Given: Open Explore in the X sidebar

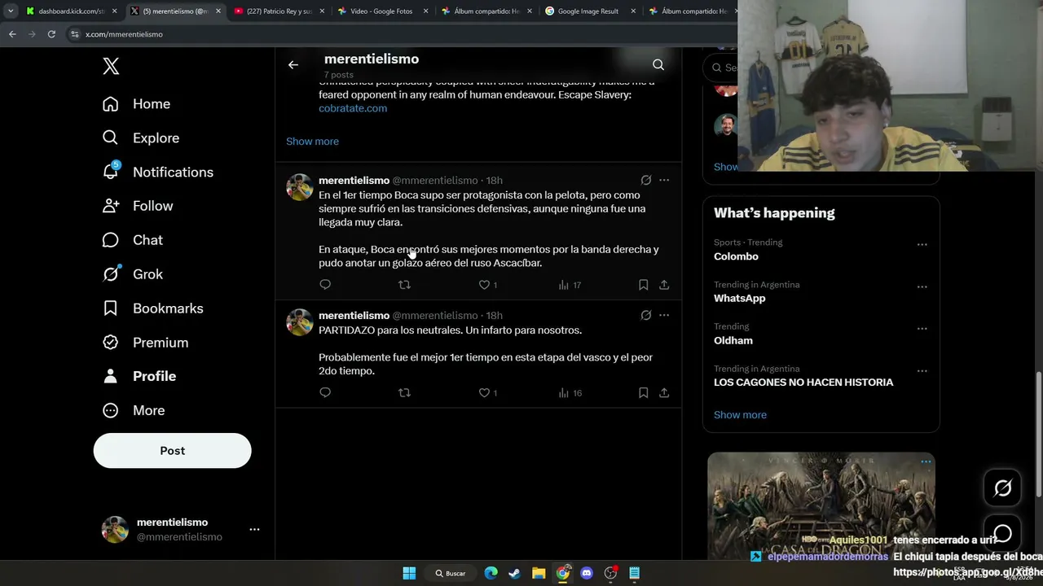Looking at the screenshot, I should [140, 138].
